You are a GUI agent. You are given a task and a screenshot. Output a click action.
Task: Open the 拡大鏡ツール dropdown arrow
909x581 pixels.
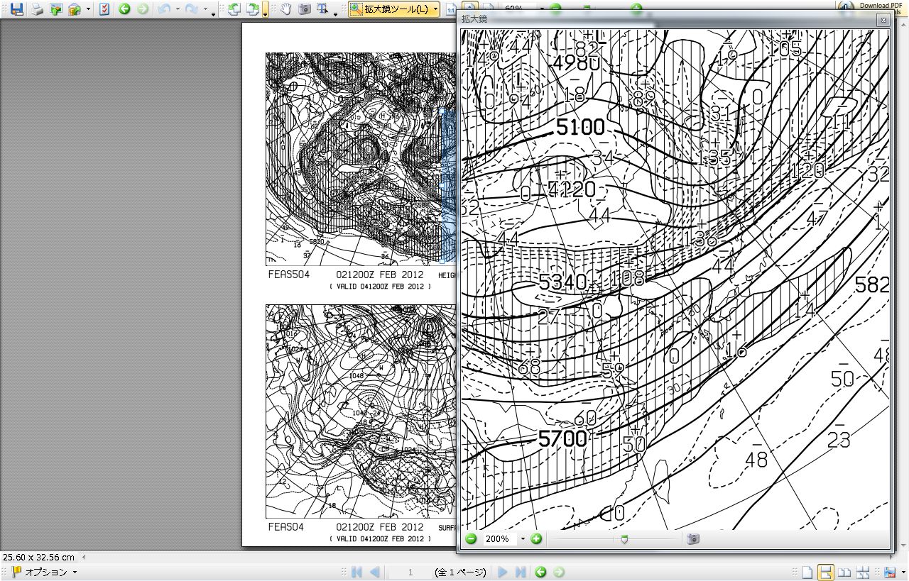[435, 9]
